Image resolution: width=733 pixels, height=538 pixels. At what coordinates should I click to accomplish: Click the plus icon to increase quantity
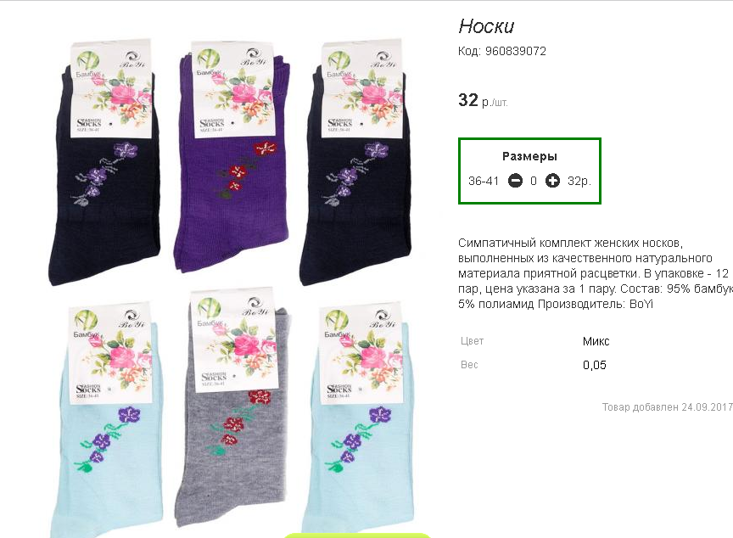coord(552,181)
